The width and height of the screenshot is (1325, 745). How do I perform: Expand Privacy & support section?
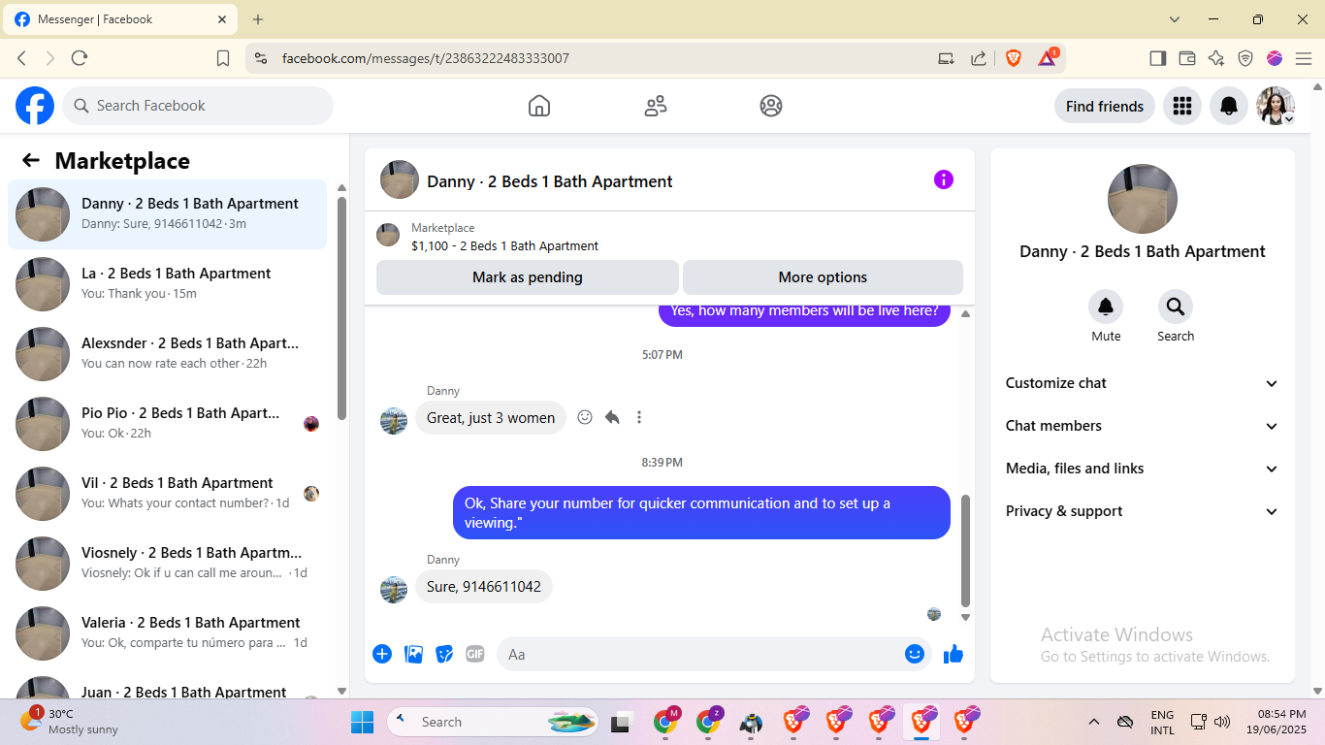pos(1143,511)
